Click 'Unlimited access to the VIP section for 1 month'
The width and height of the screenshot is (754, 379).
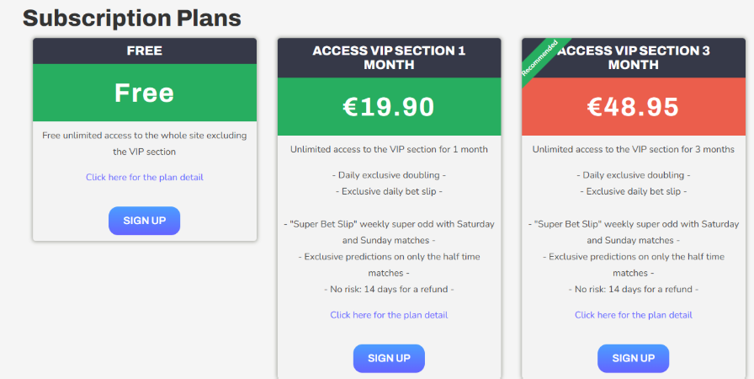(x=389, y=149)
